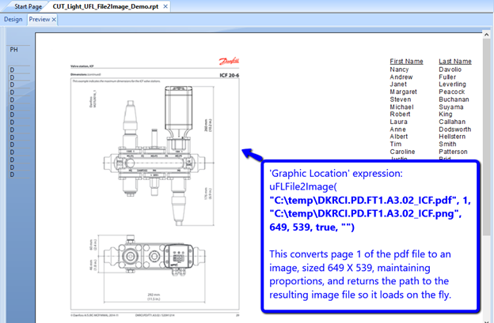The width and height of the screenshot is (494, 323).
Task: Click the scroll up arrow of the preview
Action: (x=486, y=34)
